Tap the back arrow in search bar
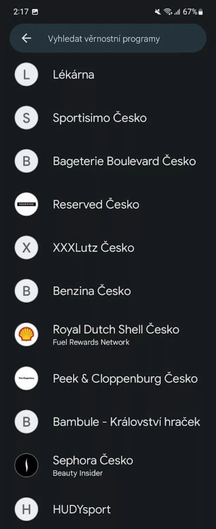This screenshot has height=529, width=216. click(26, 38)
